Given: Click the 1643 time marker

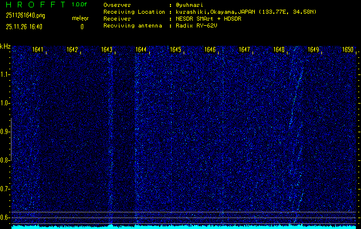Looking at the screenshot, I should click(107, 50).
